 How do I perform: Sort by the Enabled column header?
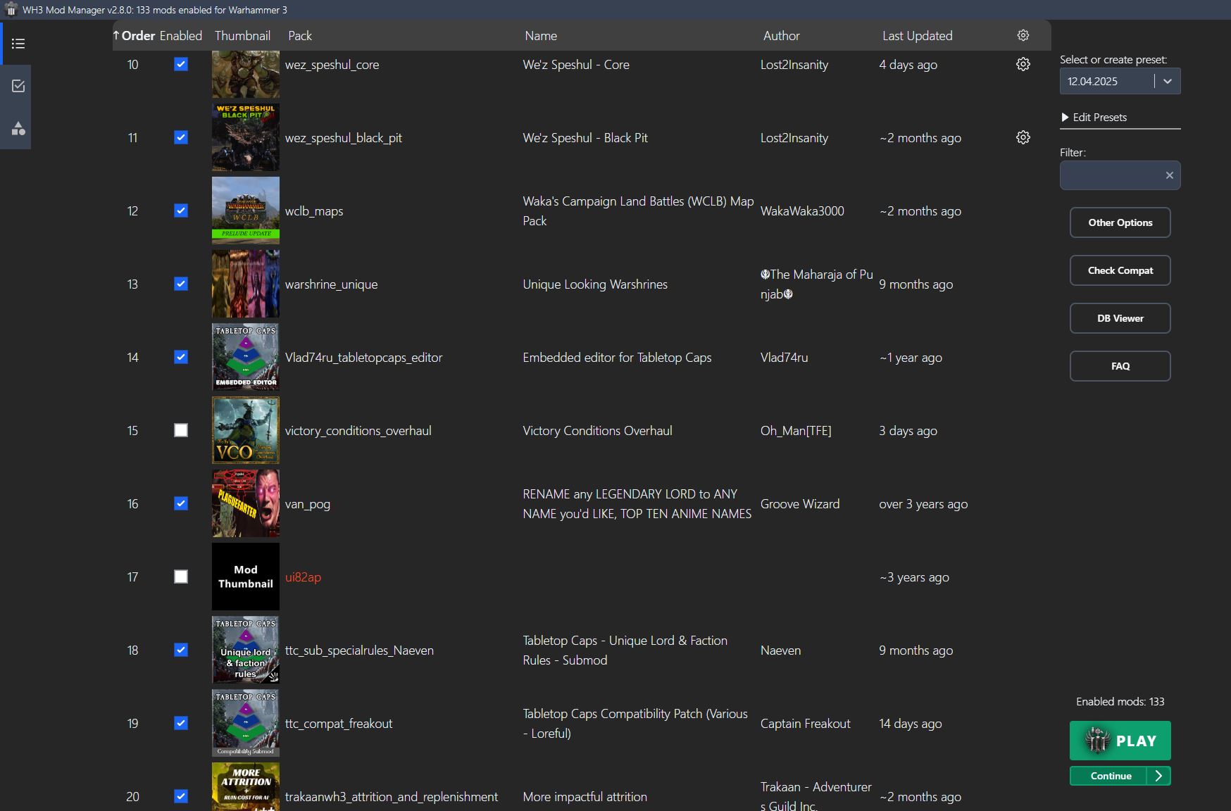pos(181,36)
